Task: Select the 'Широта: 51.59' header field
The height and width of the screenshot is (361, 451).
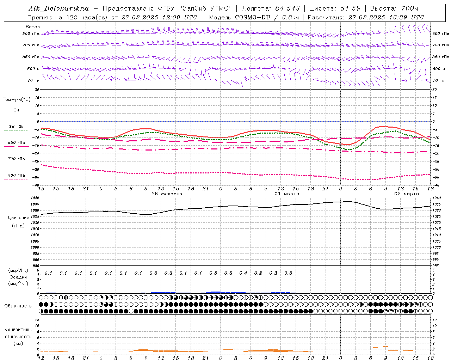Action: [335, 8]
